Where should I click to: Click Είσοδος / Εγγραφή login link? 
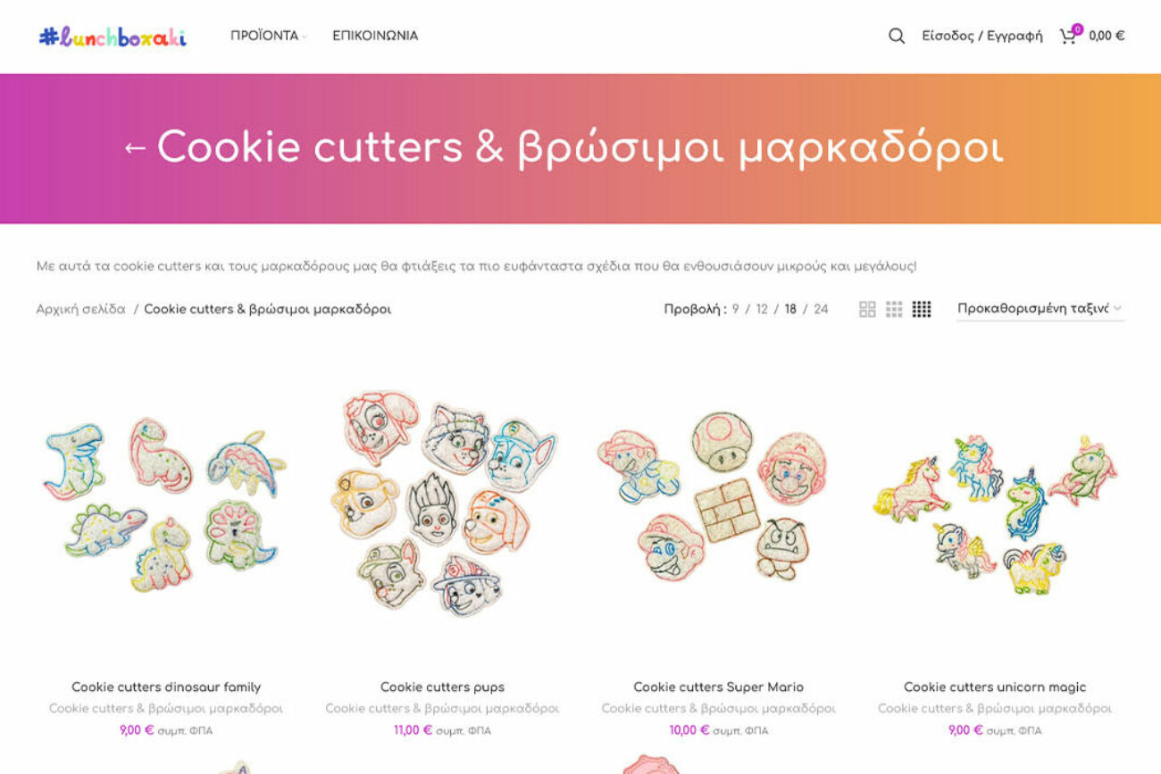tap(982, 36)
